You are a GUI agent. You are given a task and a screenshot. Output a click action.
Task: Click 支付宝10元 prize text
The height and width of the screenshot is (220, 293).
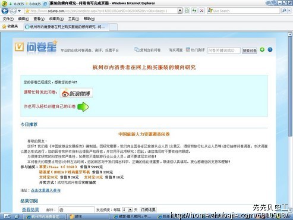[x=93, y=177]
